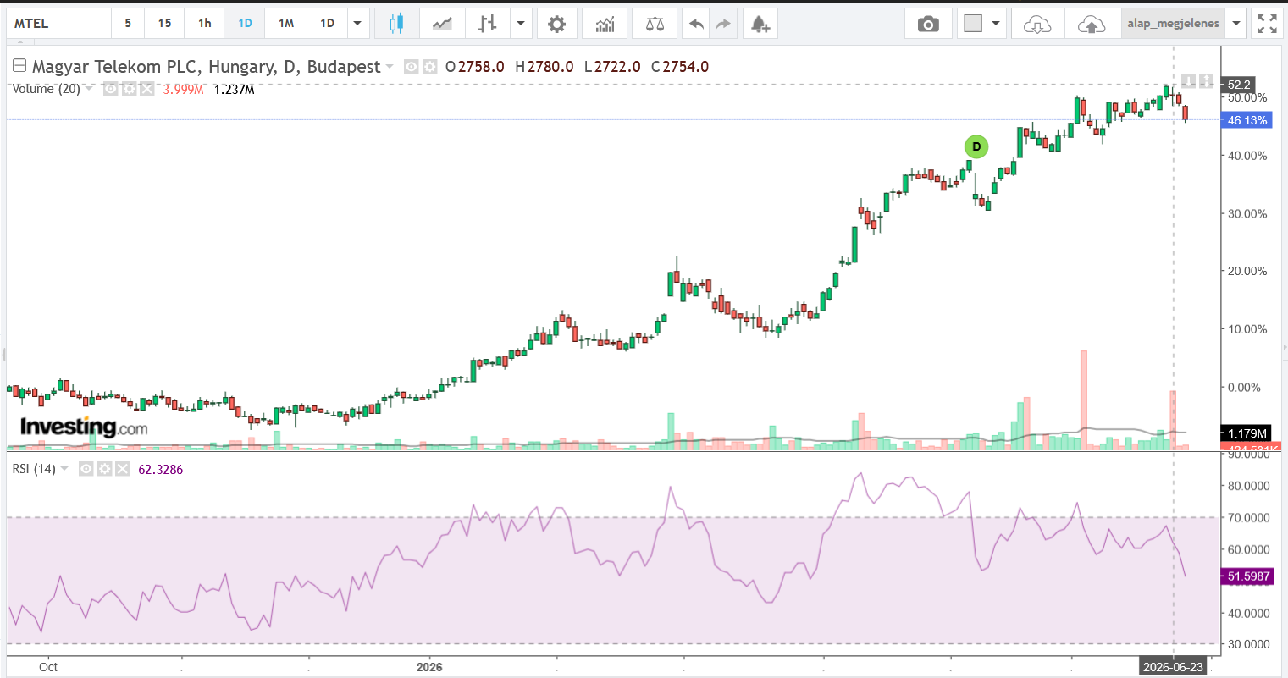This screenshot has width=1288, height=678.
Task: Select the single-pane layout square button
Action: pos(973,24)
